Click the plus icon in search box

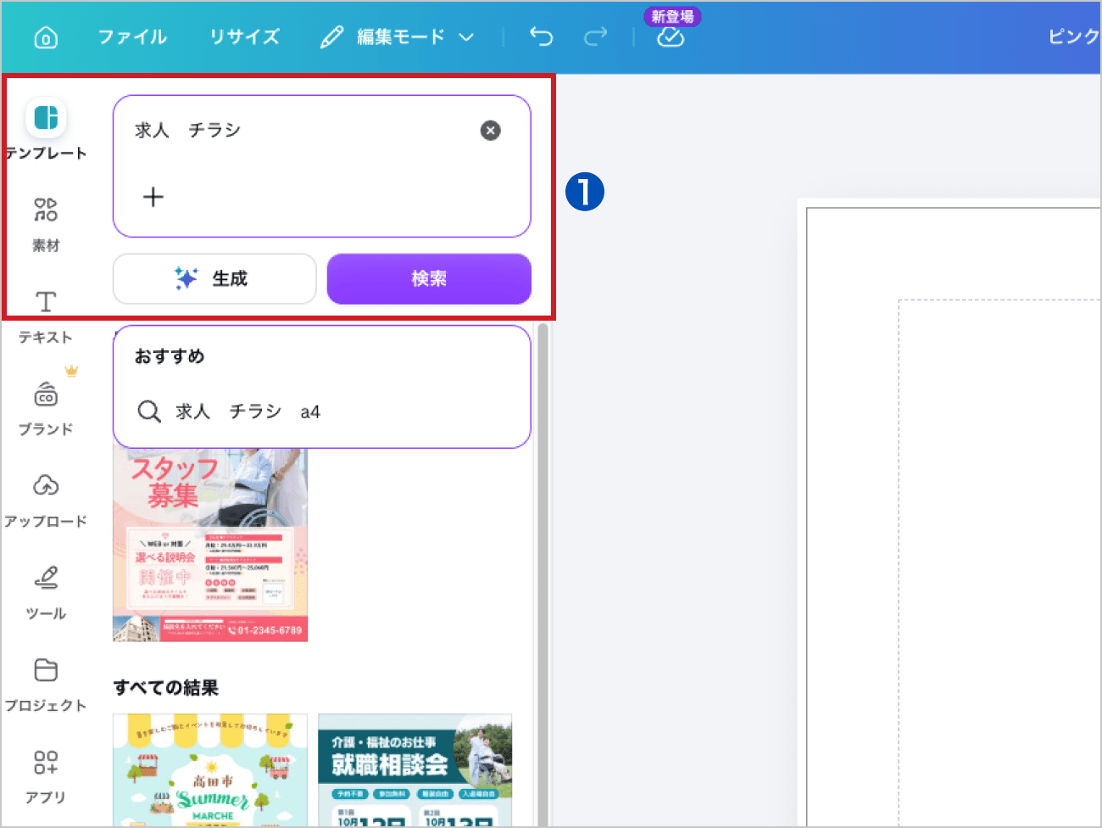153,197
